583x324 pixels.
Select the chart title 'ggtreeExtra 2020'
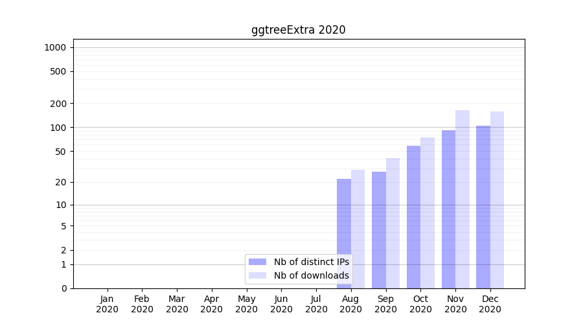[299, 30]
